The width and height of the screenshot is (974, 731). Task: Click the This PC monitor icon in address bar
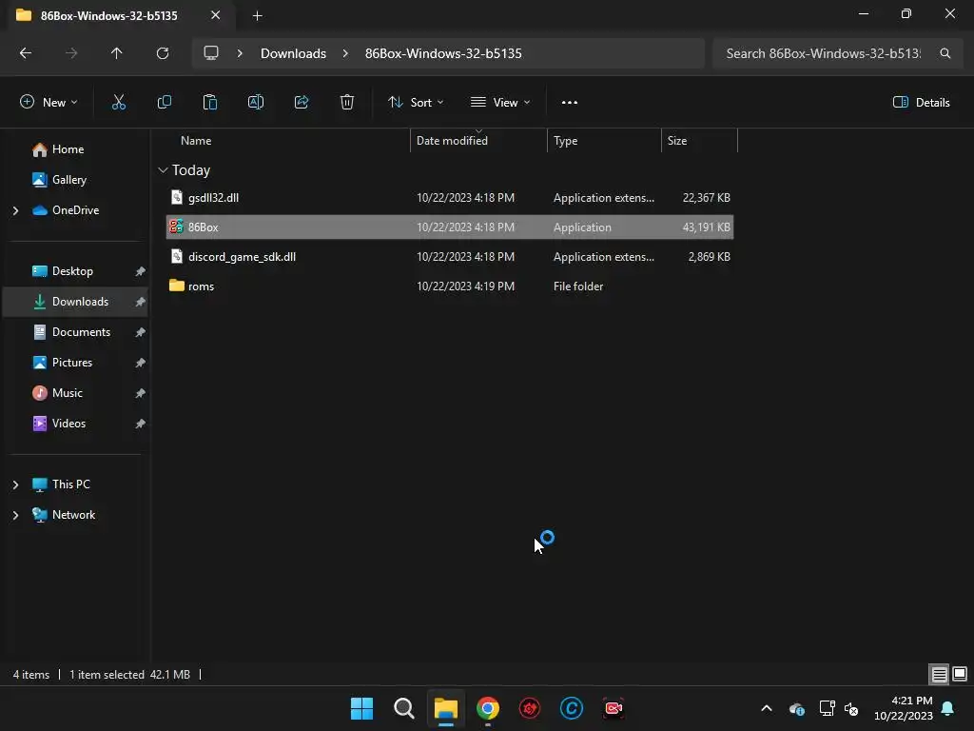coord(211,53)
